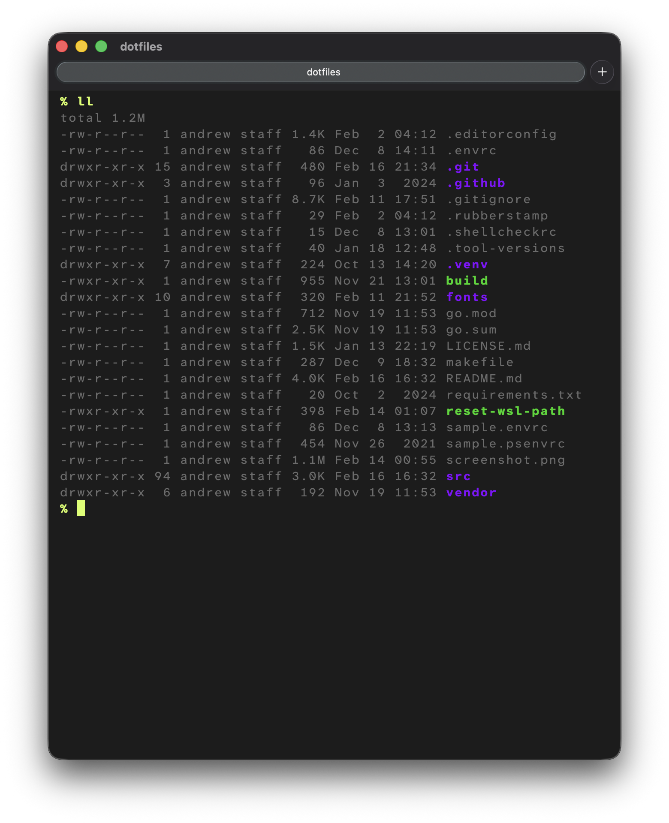Click the 8.7K size of .gitignore
Screen dimensions: 669x823
click(x=308, y=199)
